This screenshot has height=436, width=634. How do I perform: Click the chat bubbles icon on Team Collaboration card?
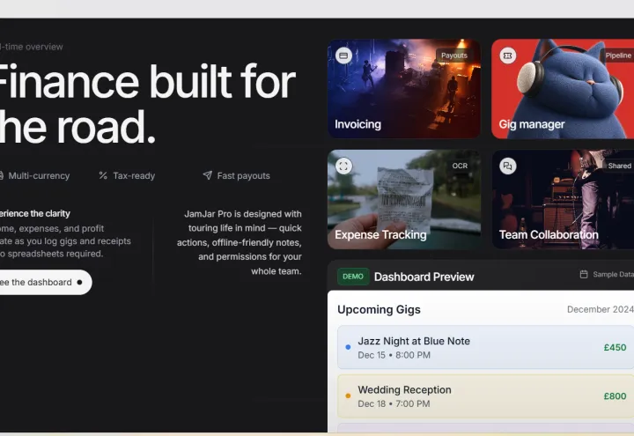[x=507, y=166]
